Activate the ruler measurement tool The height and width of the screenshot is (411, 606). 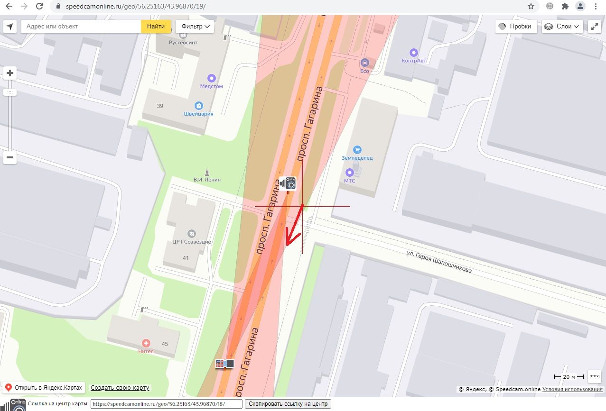595,376
